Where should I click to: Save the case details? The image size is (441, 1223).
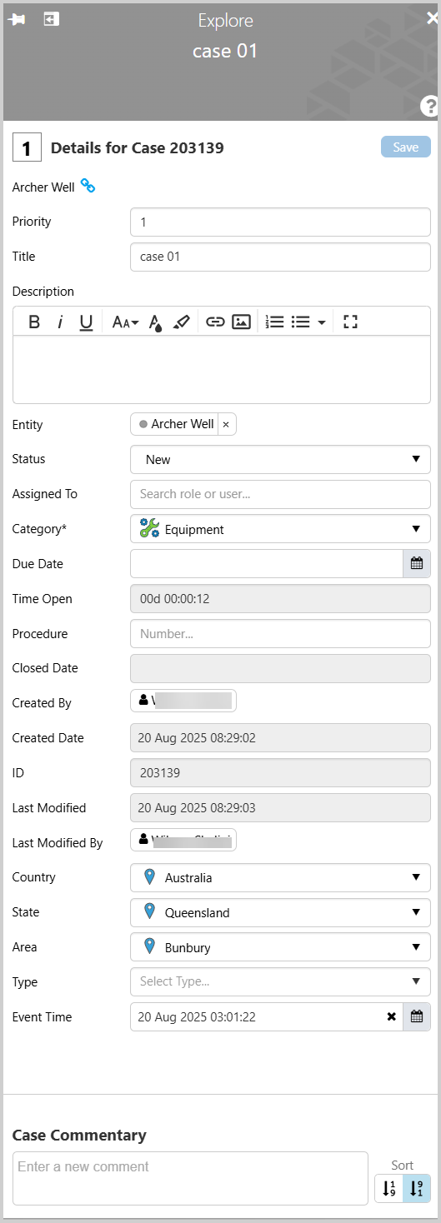(x=406, y=147)
